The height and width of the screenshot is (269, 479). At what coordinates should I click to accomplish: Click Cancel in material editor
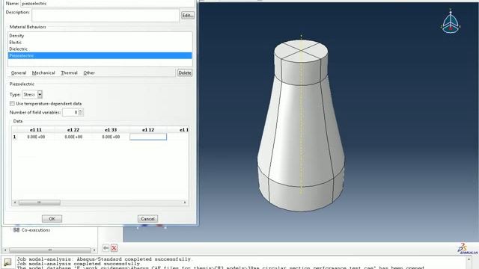pos(148,219)
